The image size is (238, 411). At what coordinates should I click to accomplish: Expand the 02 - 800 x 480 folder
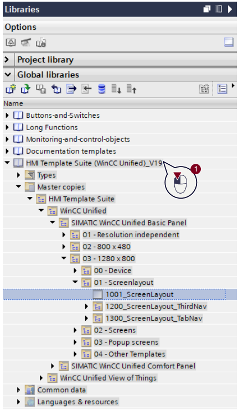64,246
